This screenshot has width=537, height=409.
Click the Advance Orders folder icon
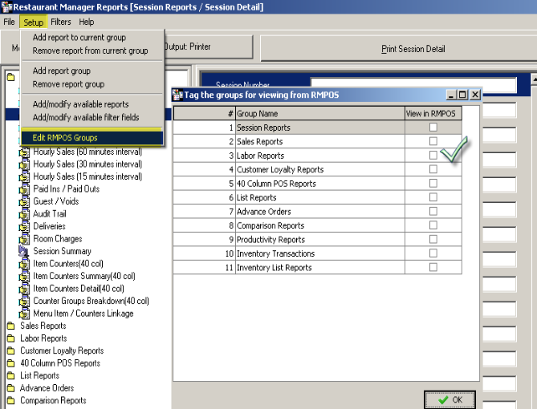(x=11, y=388)
